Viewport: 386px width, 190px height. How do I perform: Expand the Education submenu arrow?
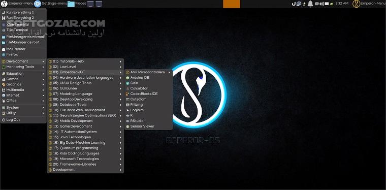[43, 74]
